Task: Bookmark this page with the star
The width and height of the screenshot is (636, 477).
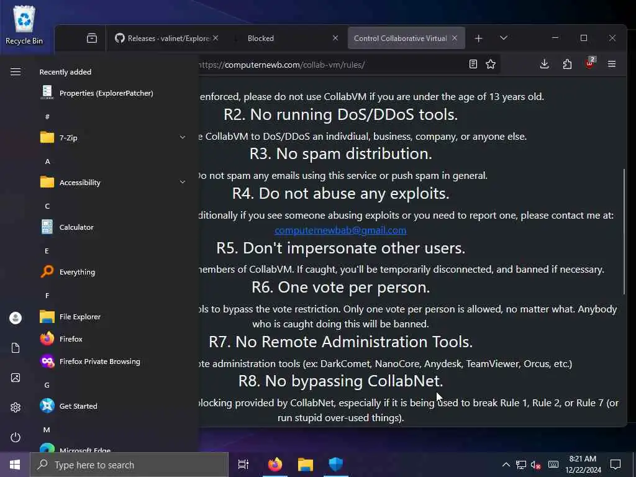Action: [491, 64]
